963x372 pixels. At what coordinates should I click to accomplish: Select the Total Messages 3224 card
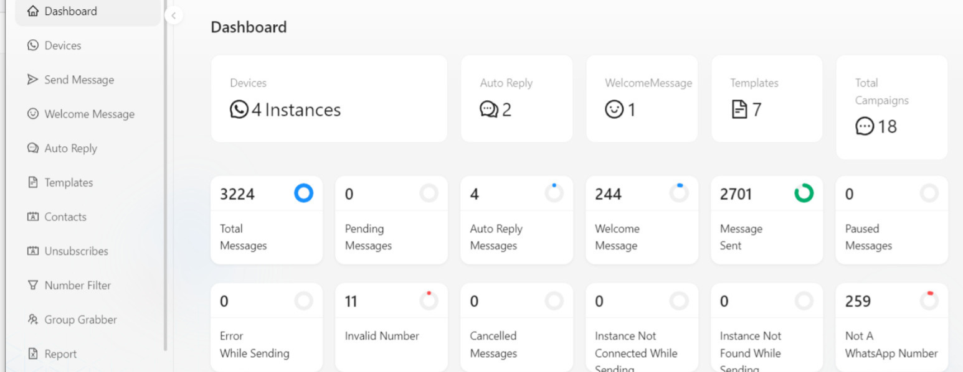(x=267, y=220)
